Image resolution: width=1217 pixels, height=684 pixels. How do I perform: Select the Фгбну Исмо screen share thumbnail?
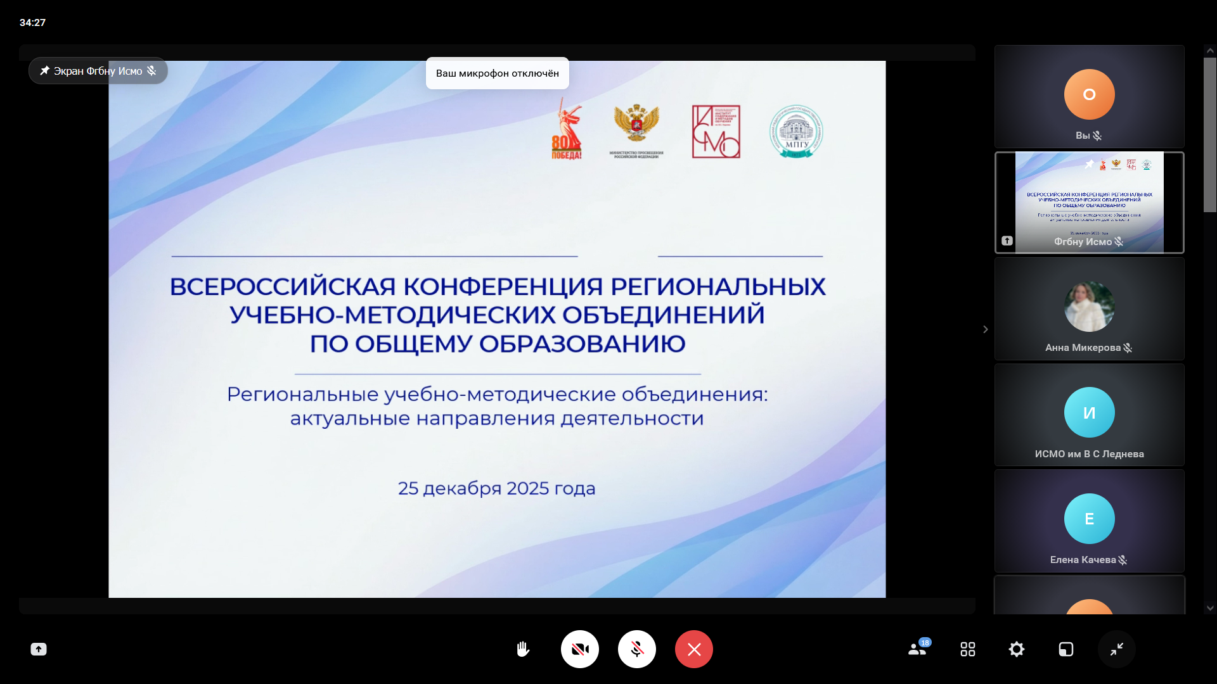(x=1089, y=203)
